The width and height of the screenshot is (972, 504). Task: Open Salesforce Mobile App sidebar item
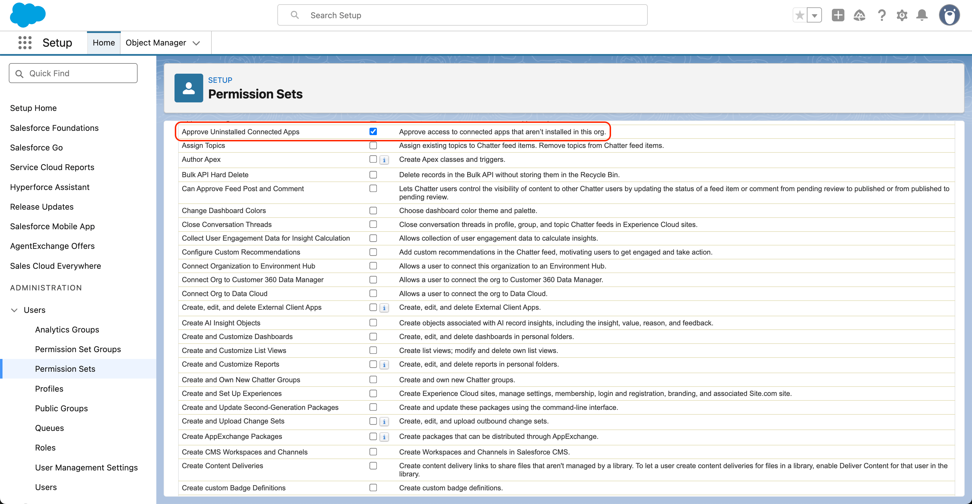click(x=53, y=226)
